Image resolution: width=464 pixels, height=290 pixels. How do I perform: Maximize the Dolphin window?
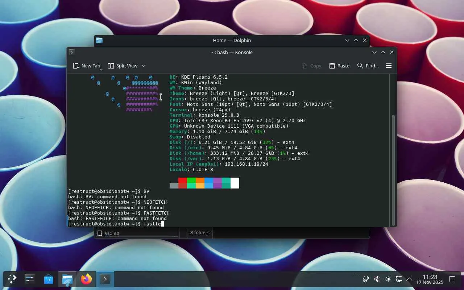356,40
